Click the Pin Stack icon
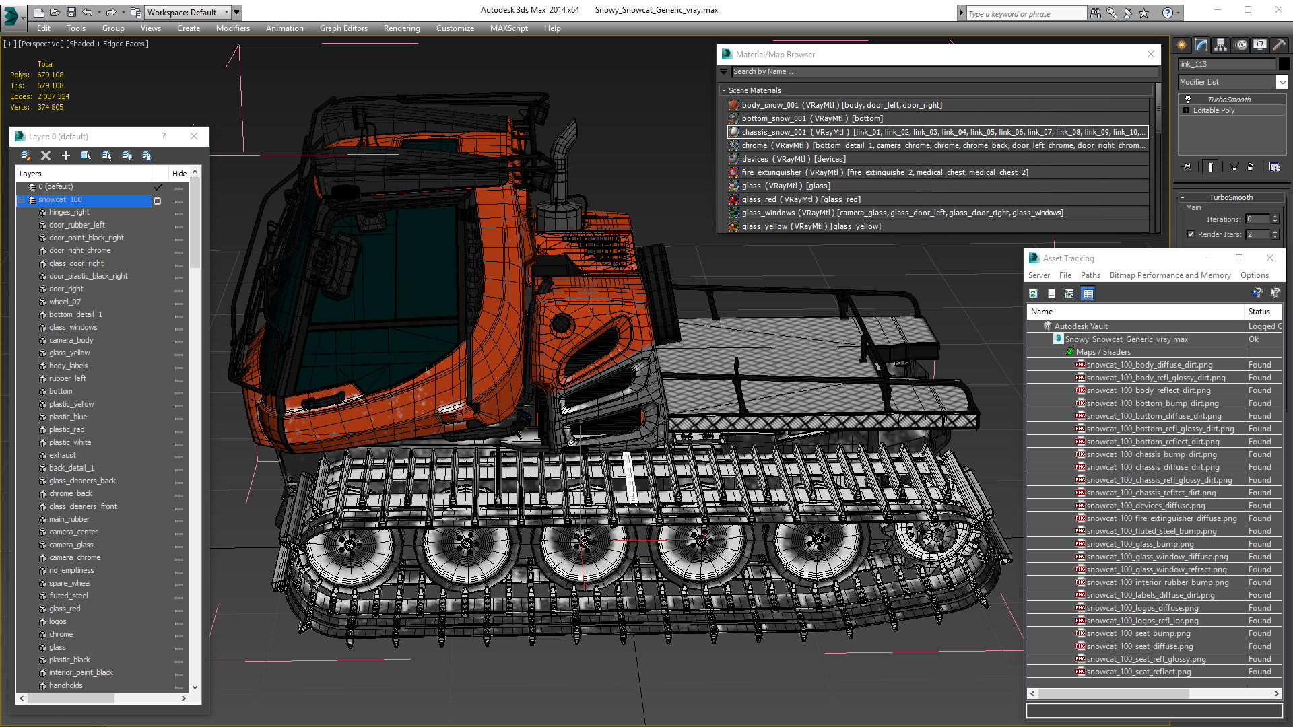 [1187, 166]
